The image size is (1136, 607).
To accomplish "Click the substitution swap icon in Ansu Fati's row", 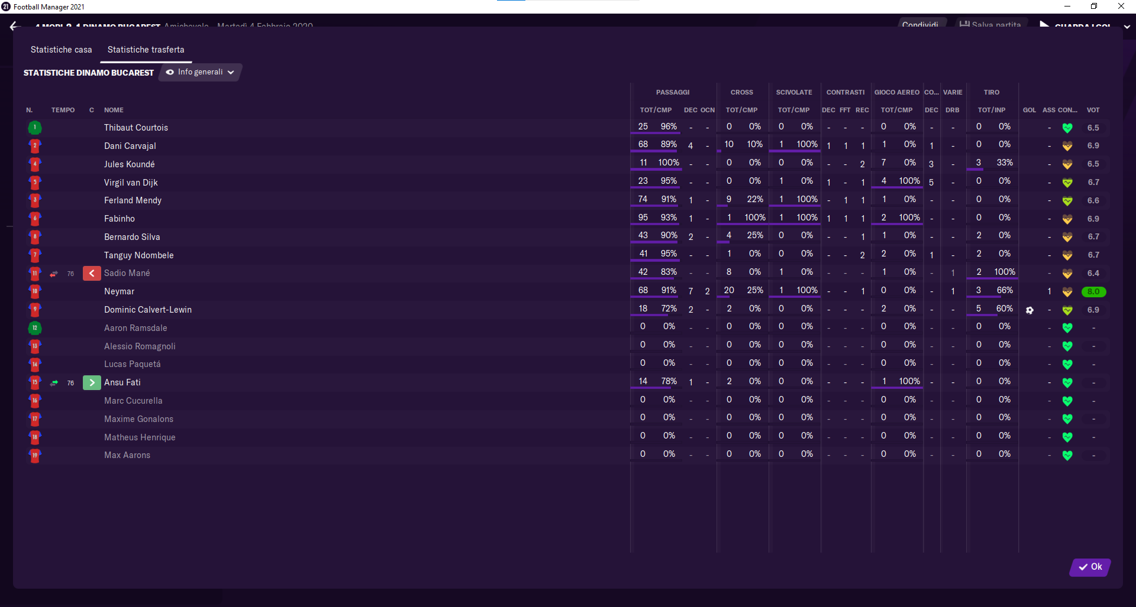I will (54, 383).
